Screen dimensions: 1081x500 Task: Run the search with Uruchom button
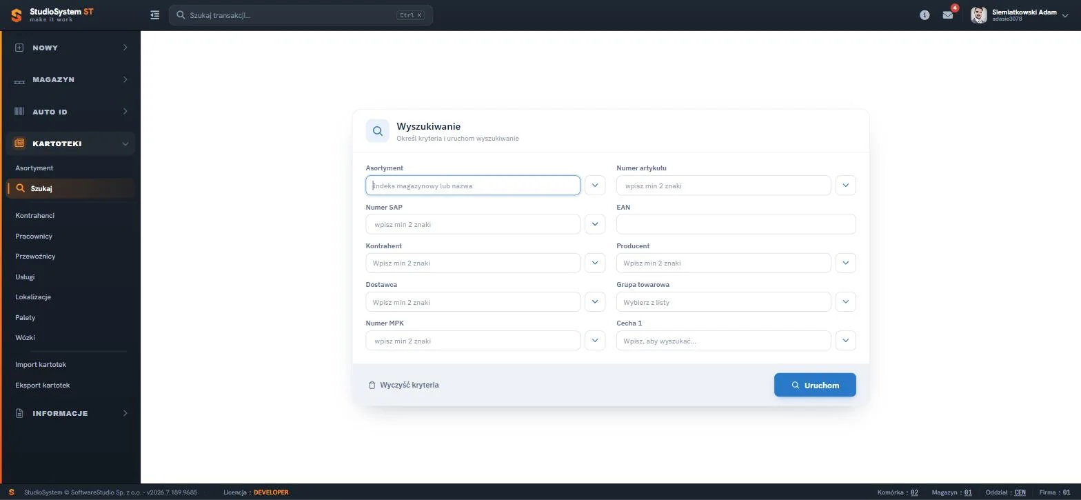tap(815, 385)
